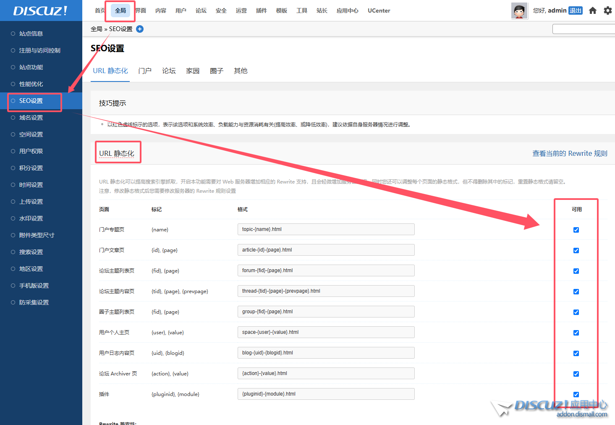
Task: Disable the 用户日志内容页 checkbox
Action: point(576,353)
